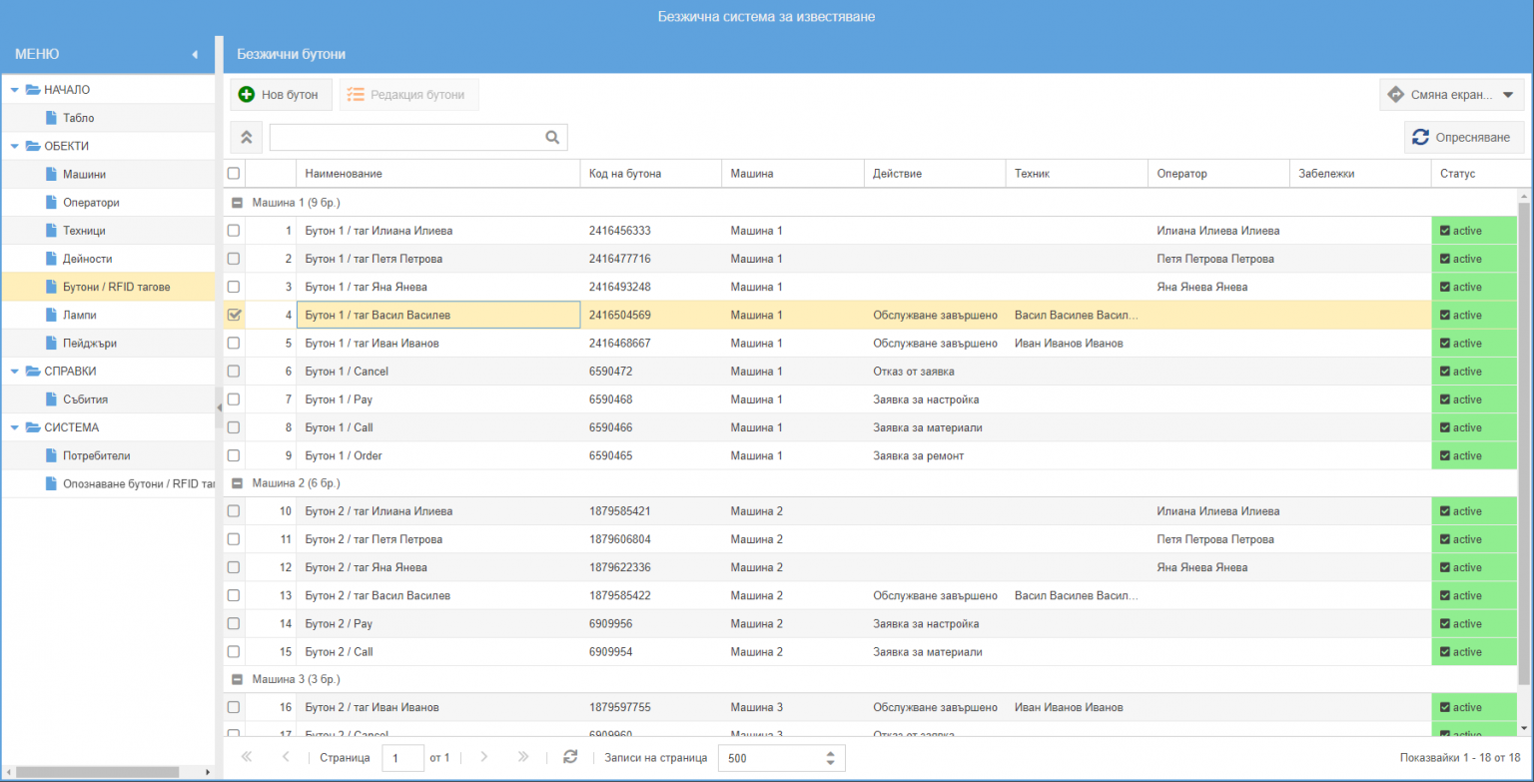
Task: Click the records per page stepper arrows
Action: (x=830, y=758)
